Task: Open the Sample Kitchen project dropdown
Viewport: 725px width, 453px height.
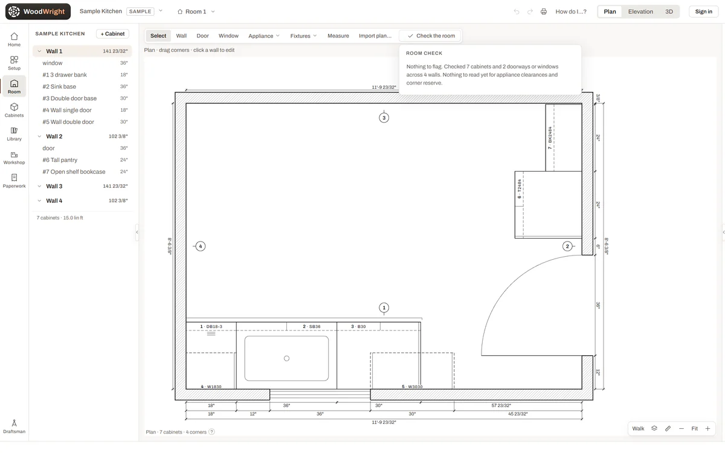Action: click(161, 11)
